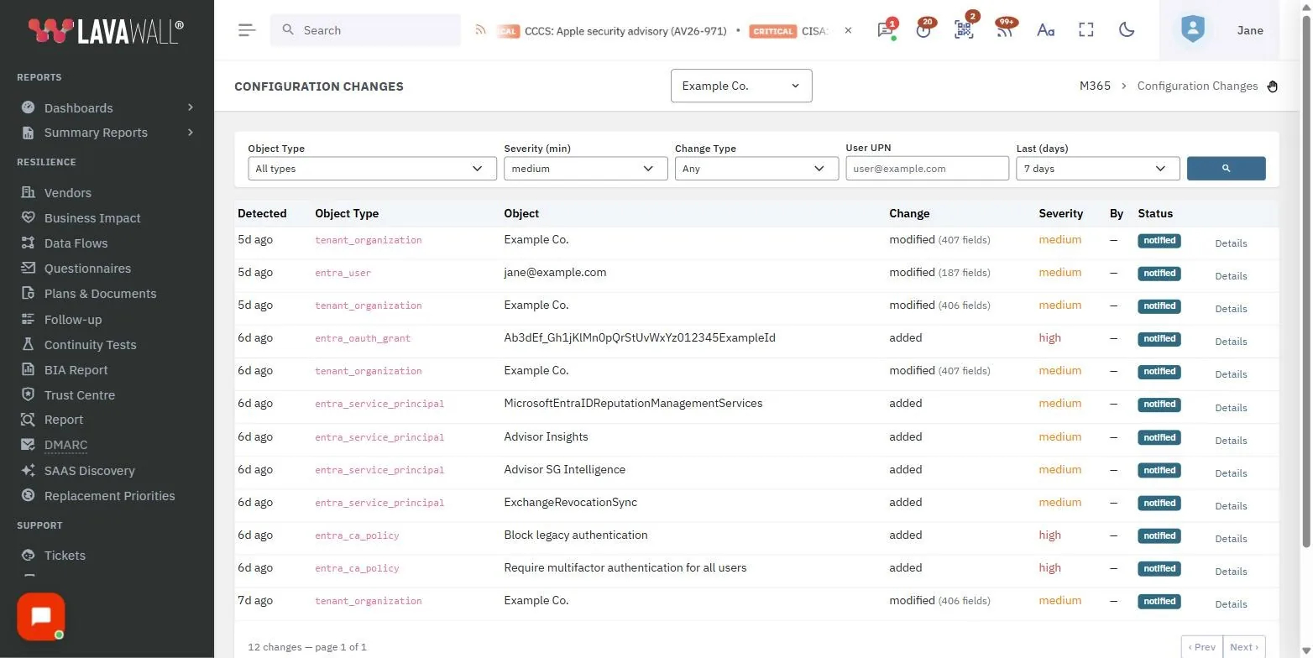Open the Example Co. tenant dropdown
The height and width of the screenshot is (658, 1313).
point(741,86)
